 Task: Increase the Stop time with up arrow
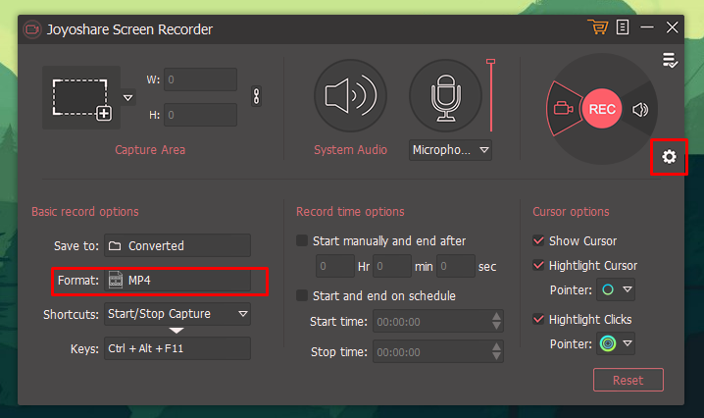pyautogui.click(x=496, y=346)
